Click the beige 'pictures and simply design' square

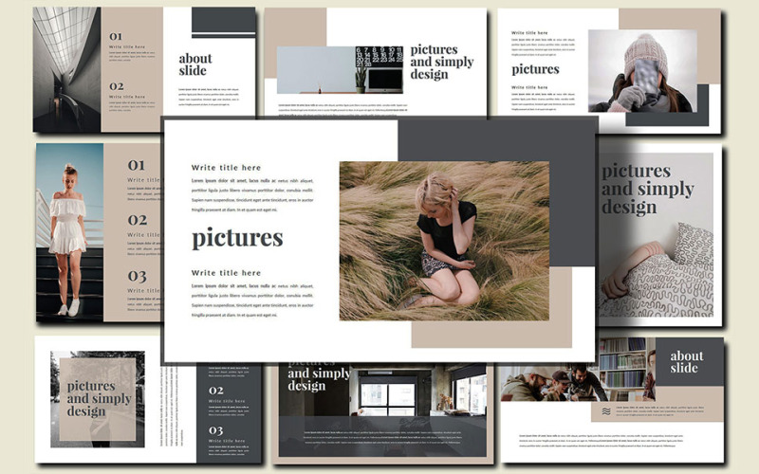tap(98, 399)
